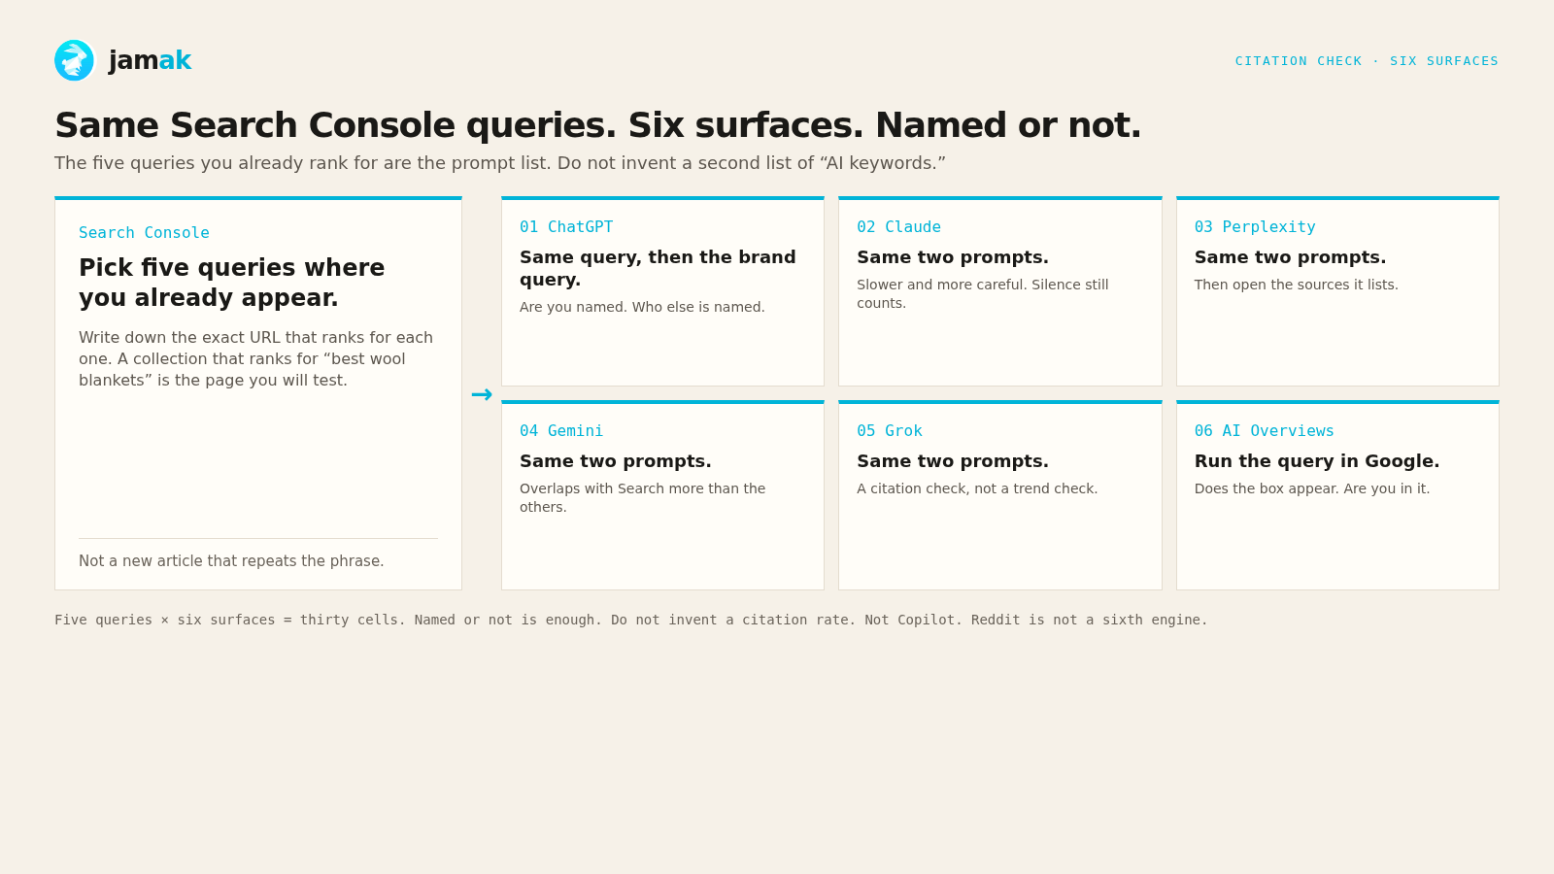The image size is (1554, 874).
Task: Click the '03 Perplexity' card label
Action: click(x=1255, y=227)
